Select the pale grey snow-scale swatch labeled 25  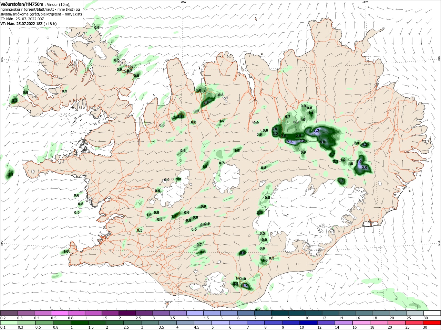[415, 313]
